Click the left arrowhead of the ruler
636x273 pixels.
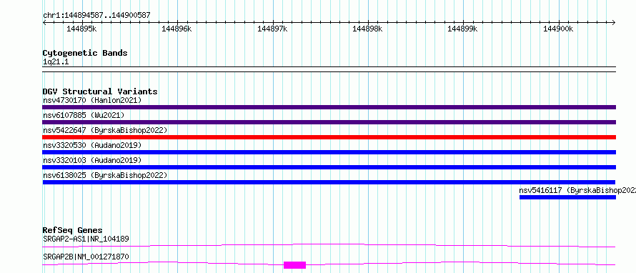tap(44, 22)
